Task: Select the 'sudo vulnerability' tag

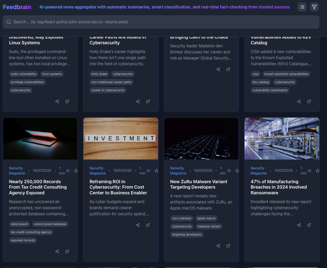Action: click(24, 74)
